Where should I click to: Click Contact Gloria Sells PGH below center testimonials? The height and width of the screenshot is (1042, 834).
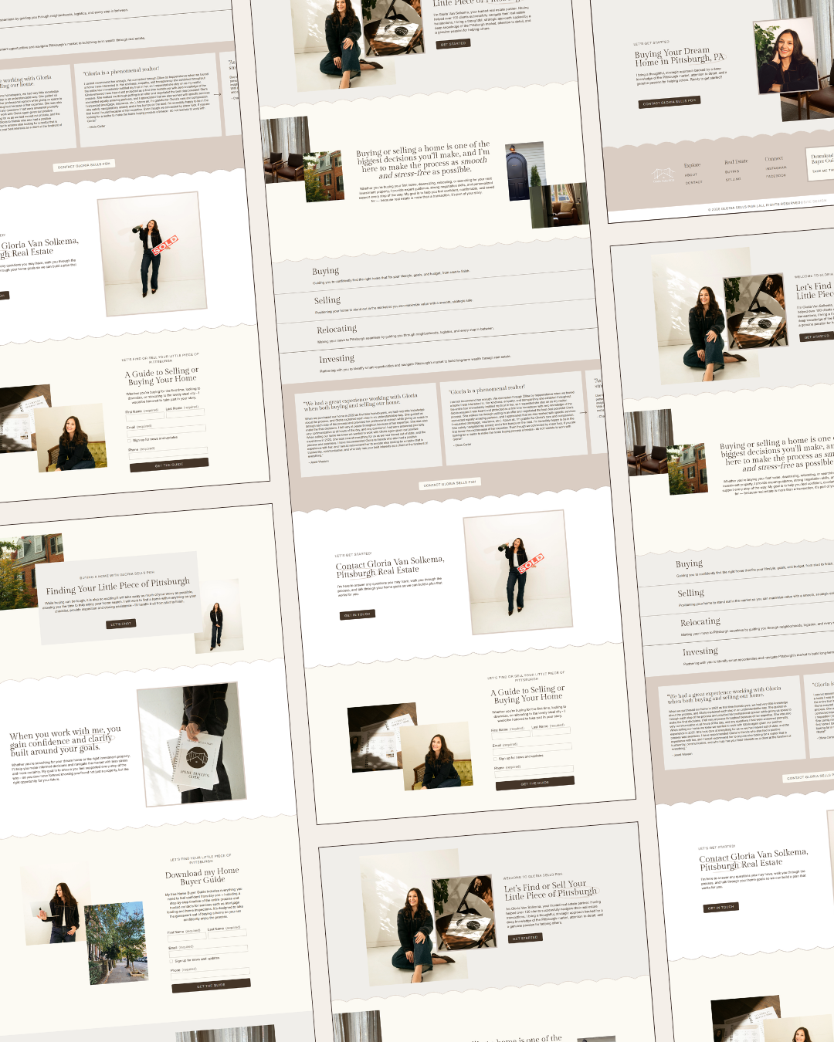449,483
